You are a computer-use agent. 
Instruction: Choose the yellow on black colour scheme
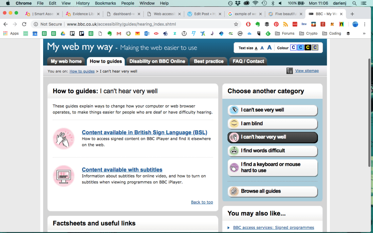tap(307, 47)
